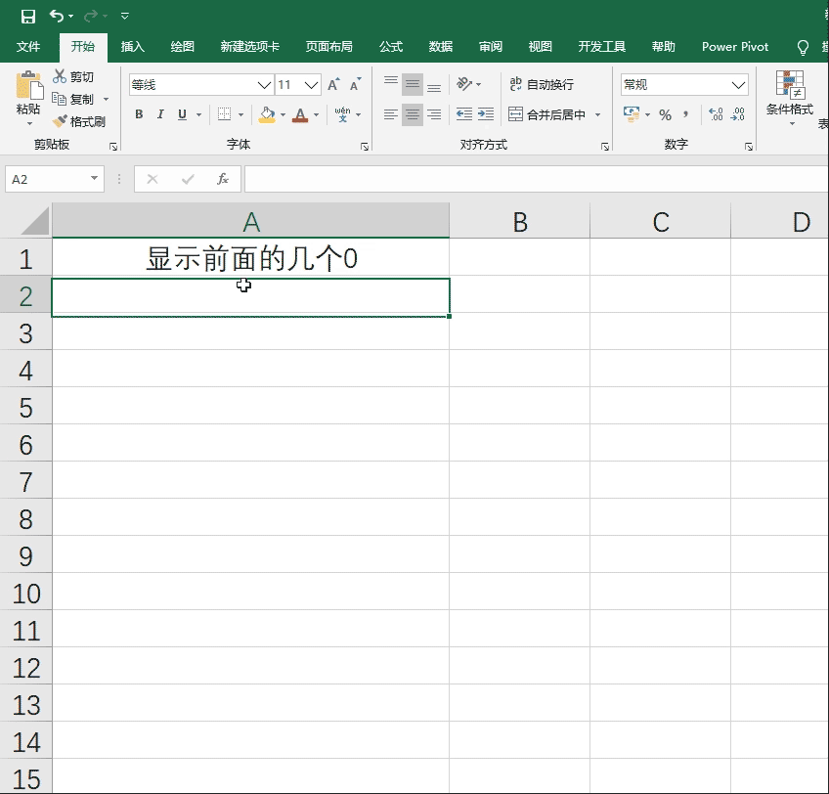Click the decrease font size icon
The image size is (829, 794).
click(355, 85)
